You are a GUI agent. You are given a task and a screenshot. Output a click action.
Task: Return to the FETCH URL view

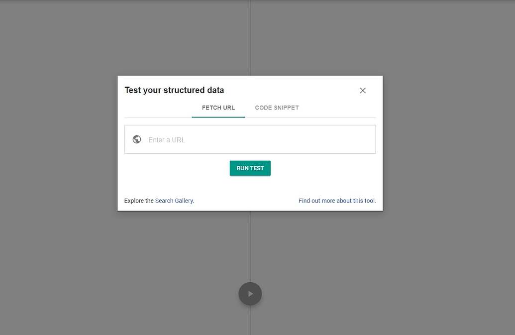tap(218, 108)
